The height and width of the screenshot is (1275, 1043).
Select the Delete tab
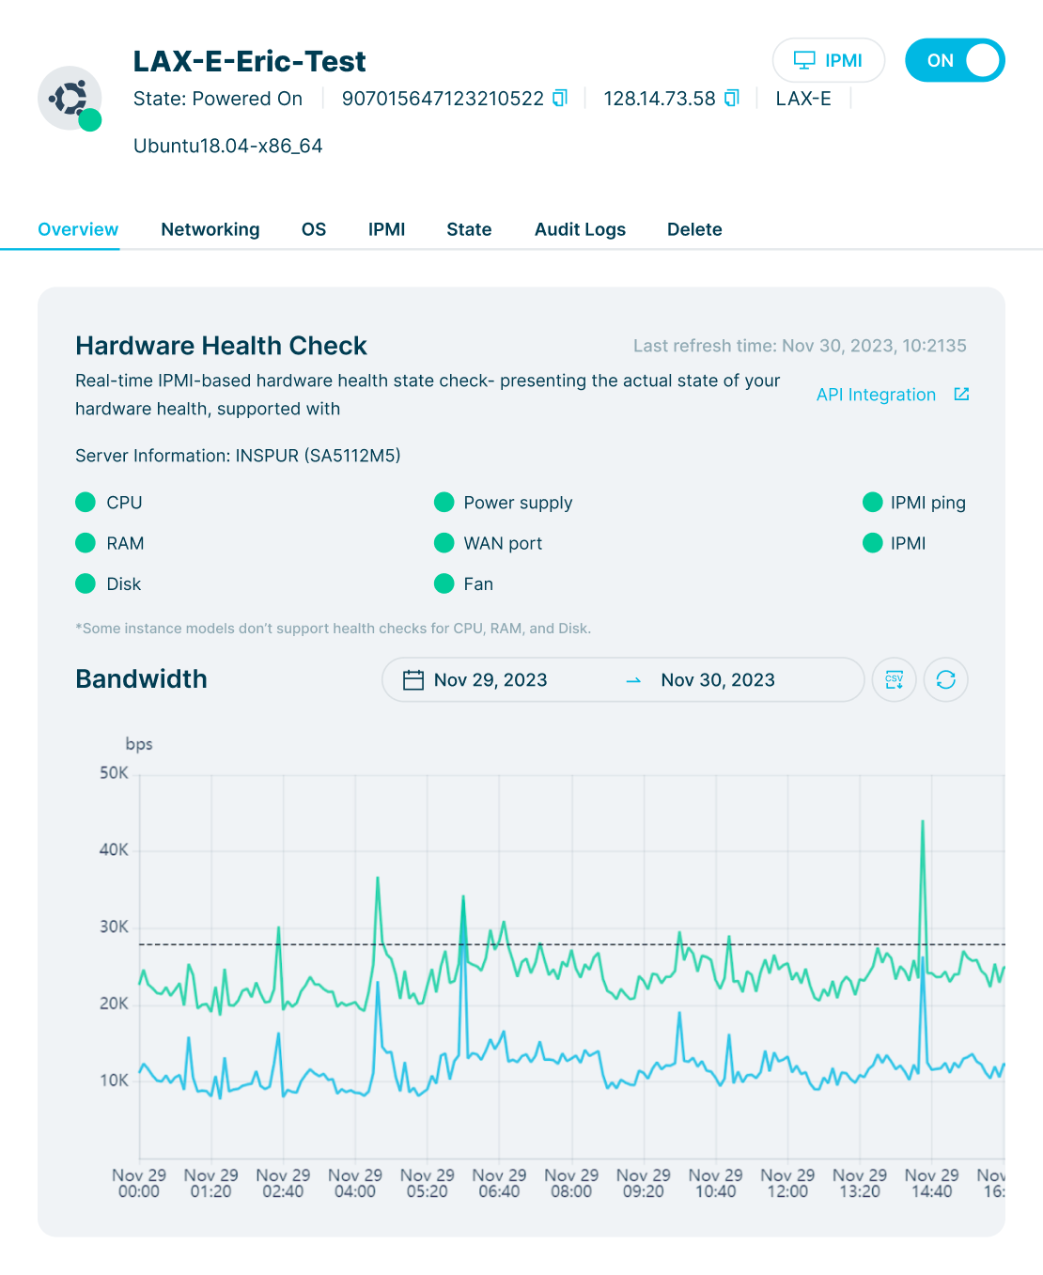coord(694,229)
